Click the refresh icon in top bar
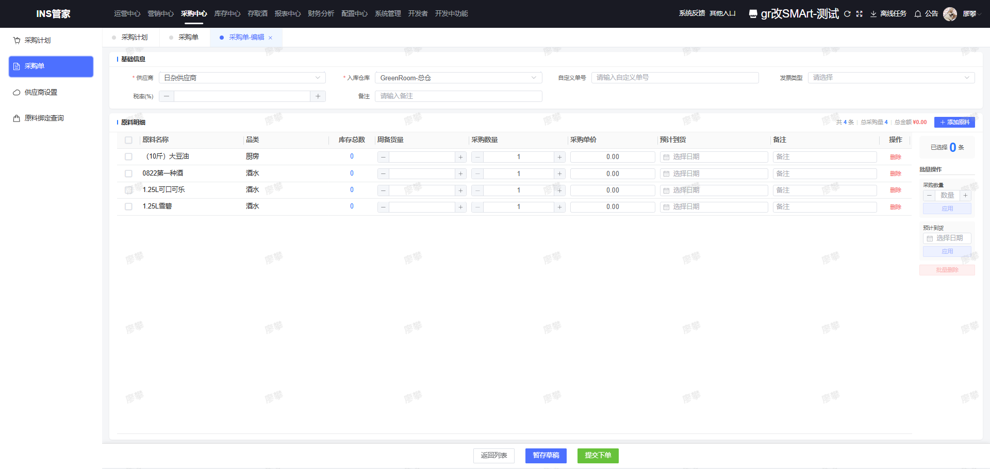Screen dimensions: 990x469 point(847,14)
